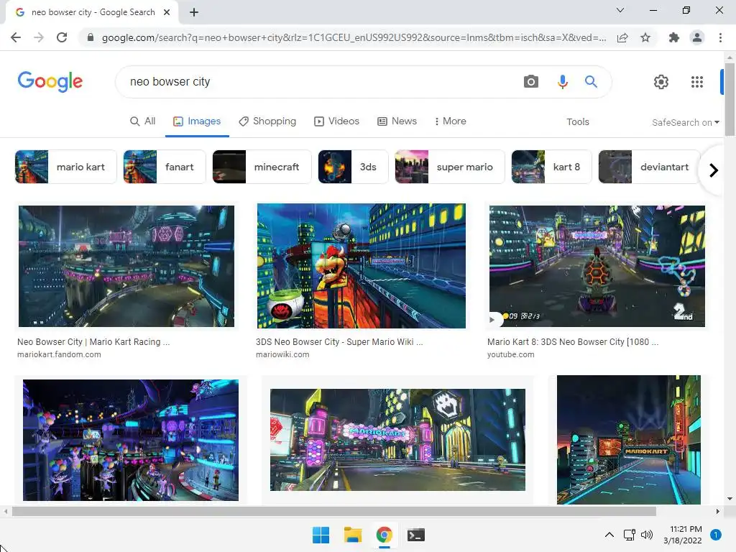
Task: Filter by the mario kart chip
Action: tap(65, 167)
